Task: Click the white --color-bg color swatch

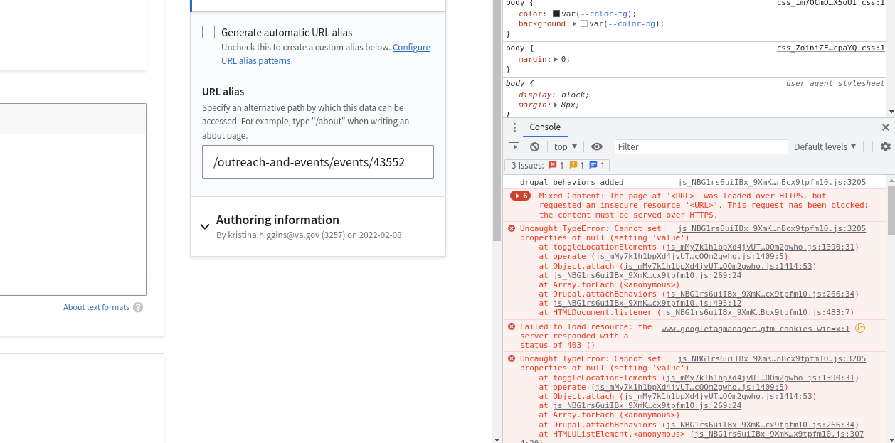Action: (x=584, y=23)
